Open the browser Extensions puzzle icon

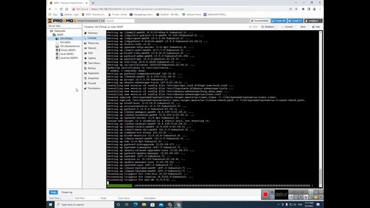(303, 9)
